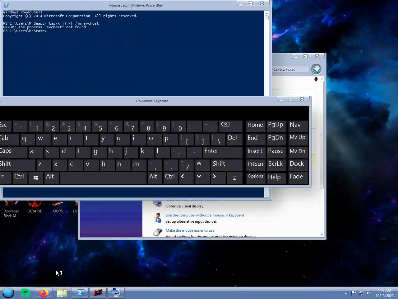Toggle the Caps key on the on-screen keyboard
Image resolution: width=398 pixels, height=299 pixels.
point(13,152)
